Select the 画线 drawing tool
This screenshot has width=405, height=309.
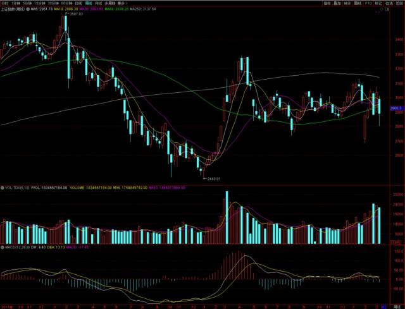[358, 3]
